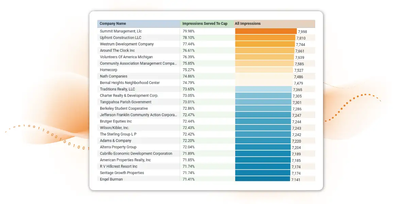408x204 pixels.
Task: Click the 7,486 value for Nath Companies
Action: click(x=299, y=77)
